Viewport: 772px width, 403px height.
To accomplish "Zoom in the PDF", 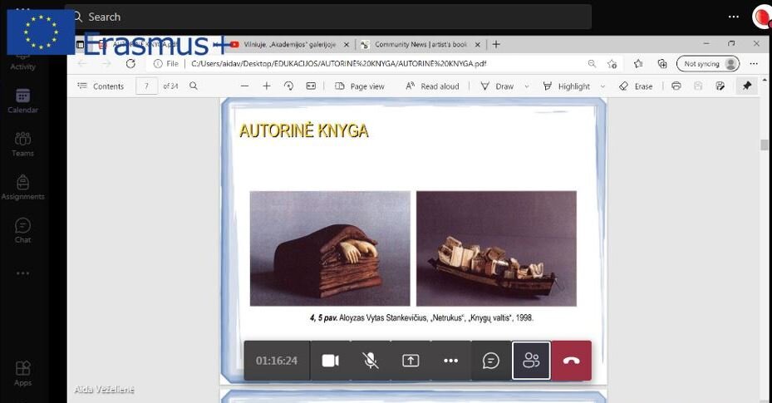I will coord(267,86).
